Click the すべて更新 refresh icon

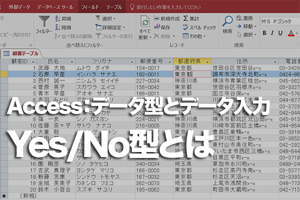(145, 21)
